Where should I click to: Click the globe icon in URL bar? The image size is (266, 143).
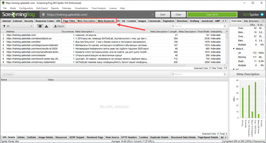tap(43, 15)
